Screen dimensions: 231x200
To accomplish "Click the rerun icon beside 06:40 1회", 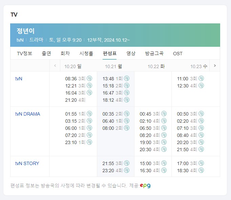I will coord(127,121).
